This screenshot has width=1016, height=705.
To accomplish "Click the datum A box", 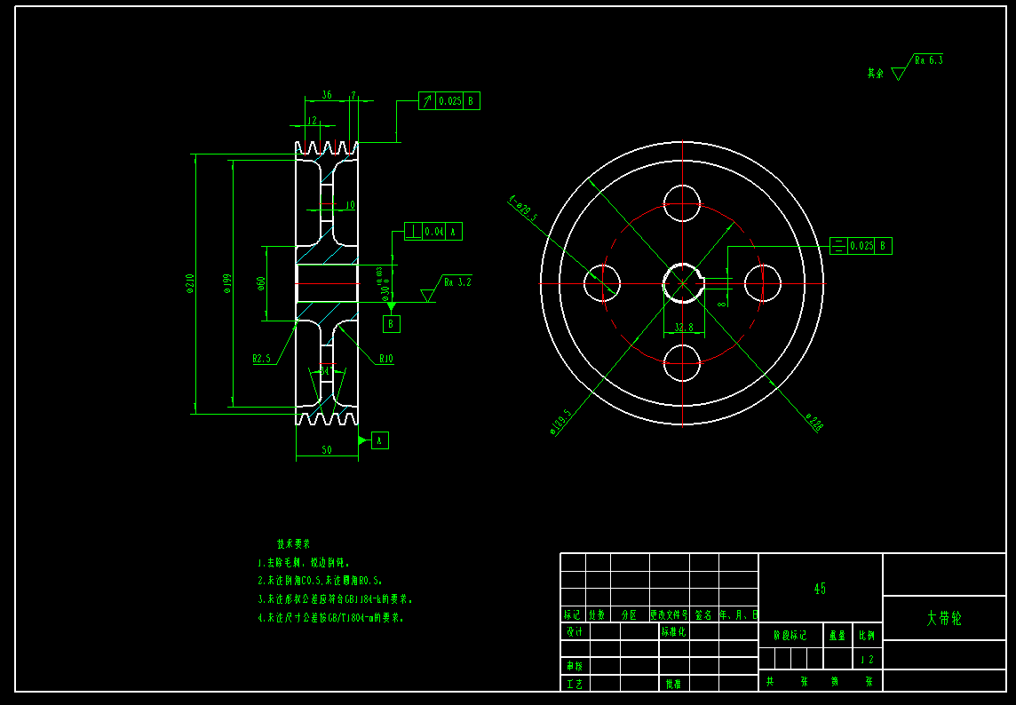I will (380, 440).
